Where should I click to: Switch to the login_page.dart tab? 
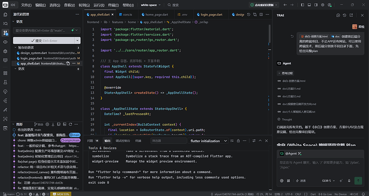pyautogui.click(x=210, y=14)
